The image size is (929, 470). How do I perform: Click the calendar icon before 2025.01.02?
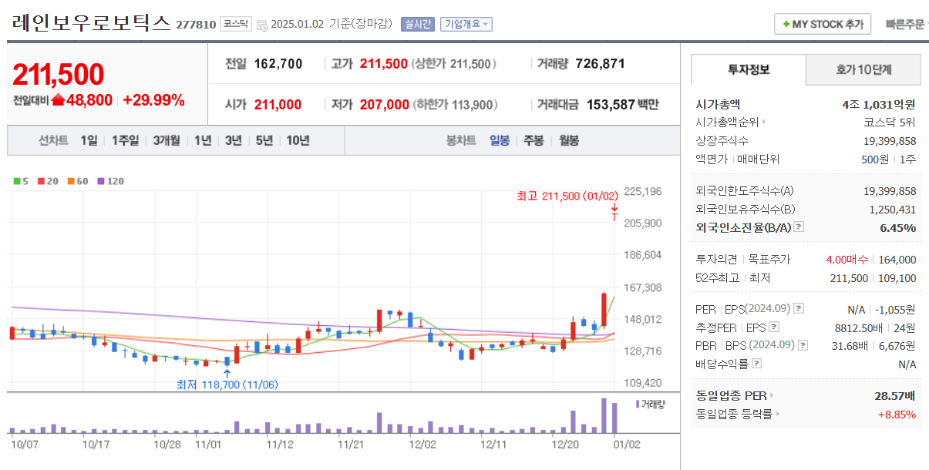(261, 25)
